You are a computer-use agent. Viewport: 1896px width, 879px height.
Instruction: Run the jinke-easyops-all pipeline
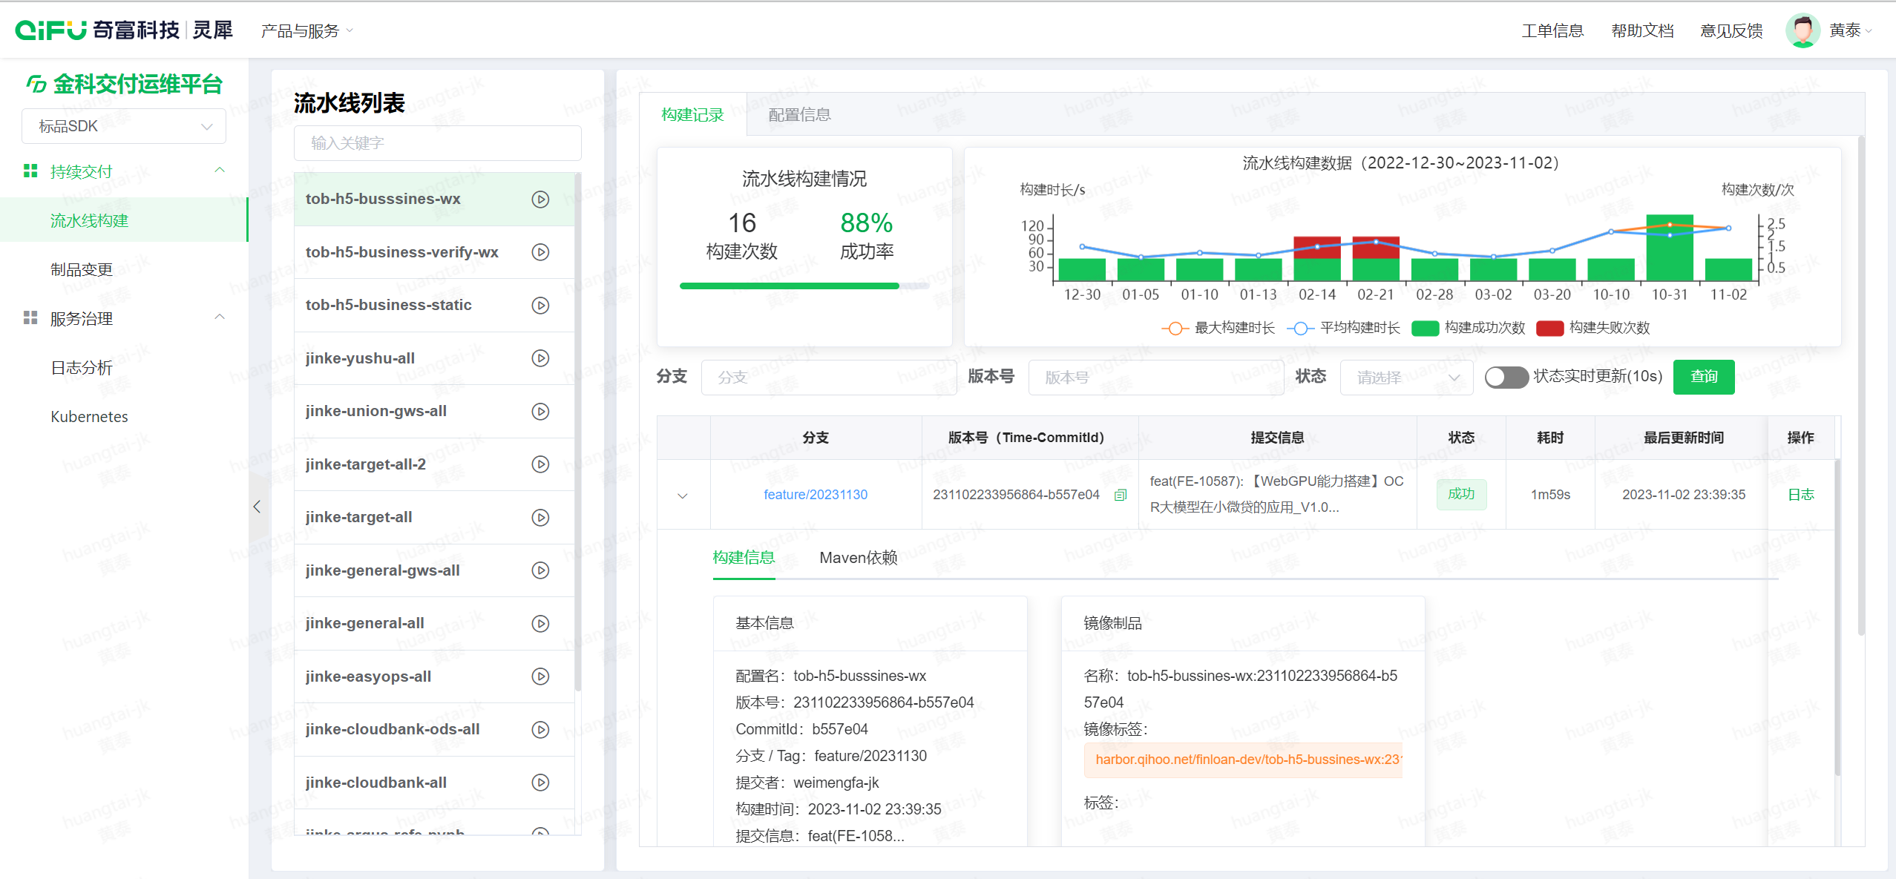(539, 676)
